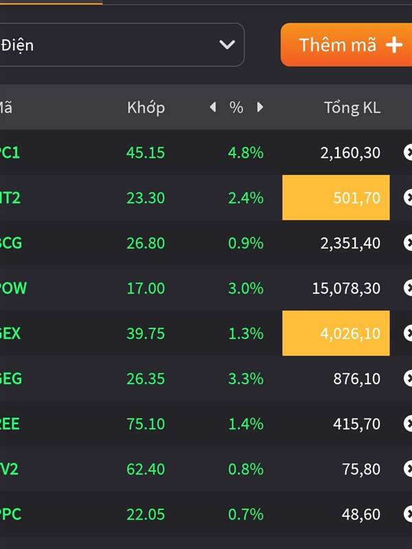Remove the PC1 row with its X icon
412x549 pixels.
tap(408, 152)
